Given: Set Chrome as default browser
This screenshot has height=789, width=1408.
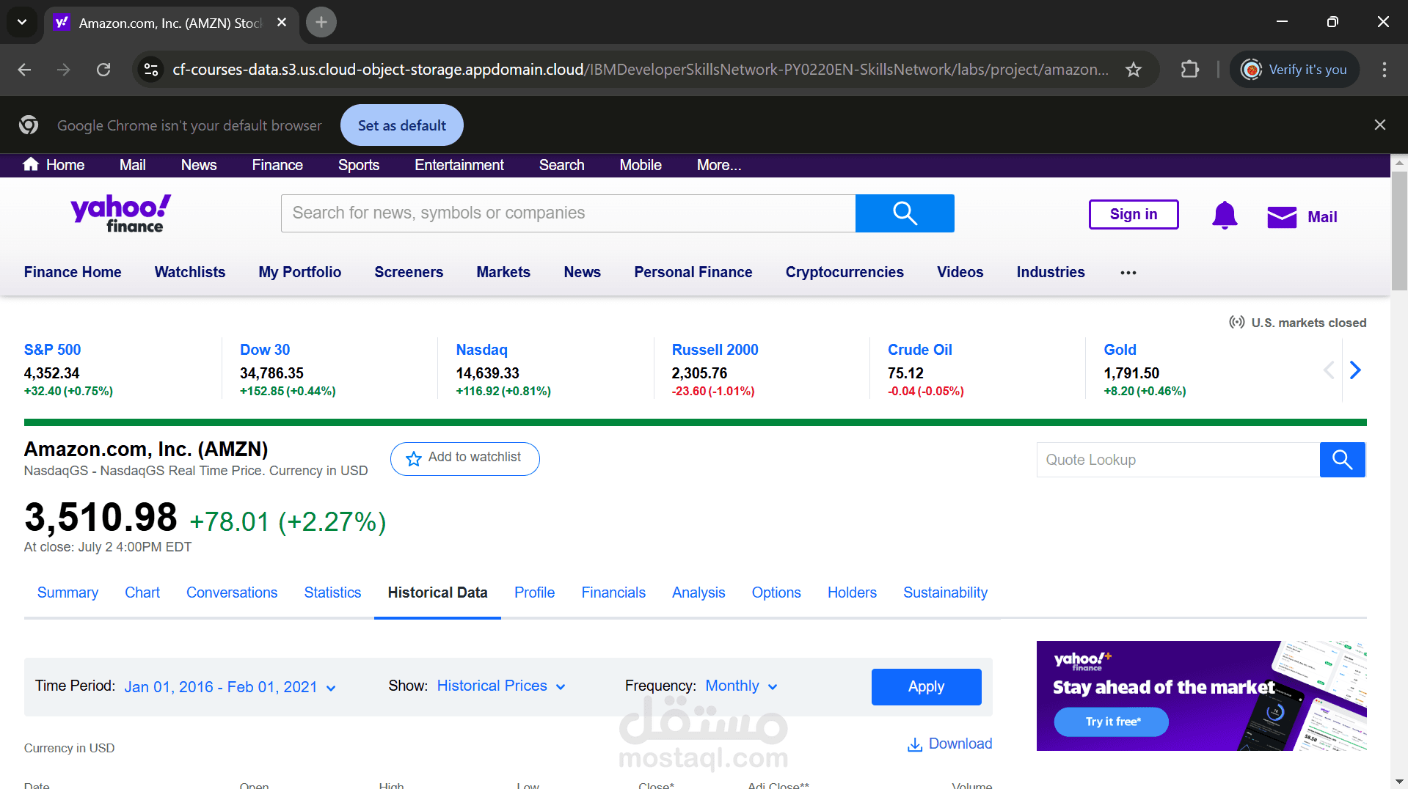Looking at the screenshot, I should pos(402,125).
